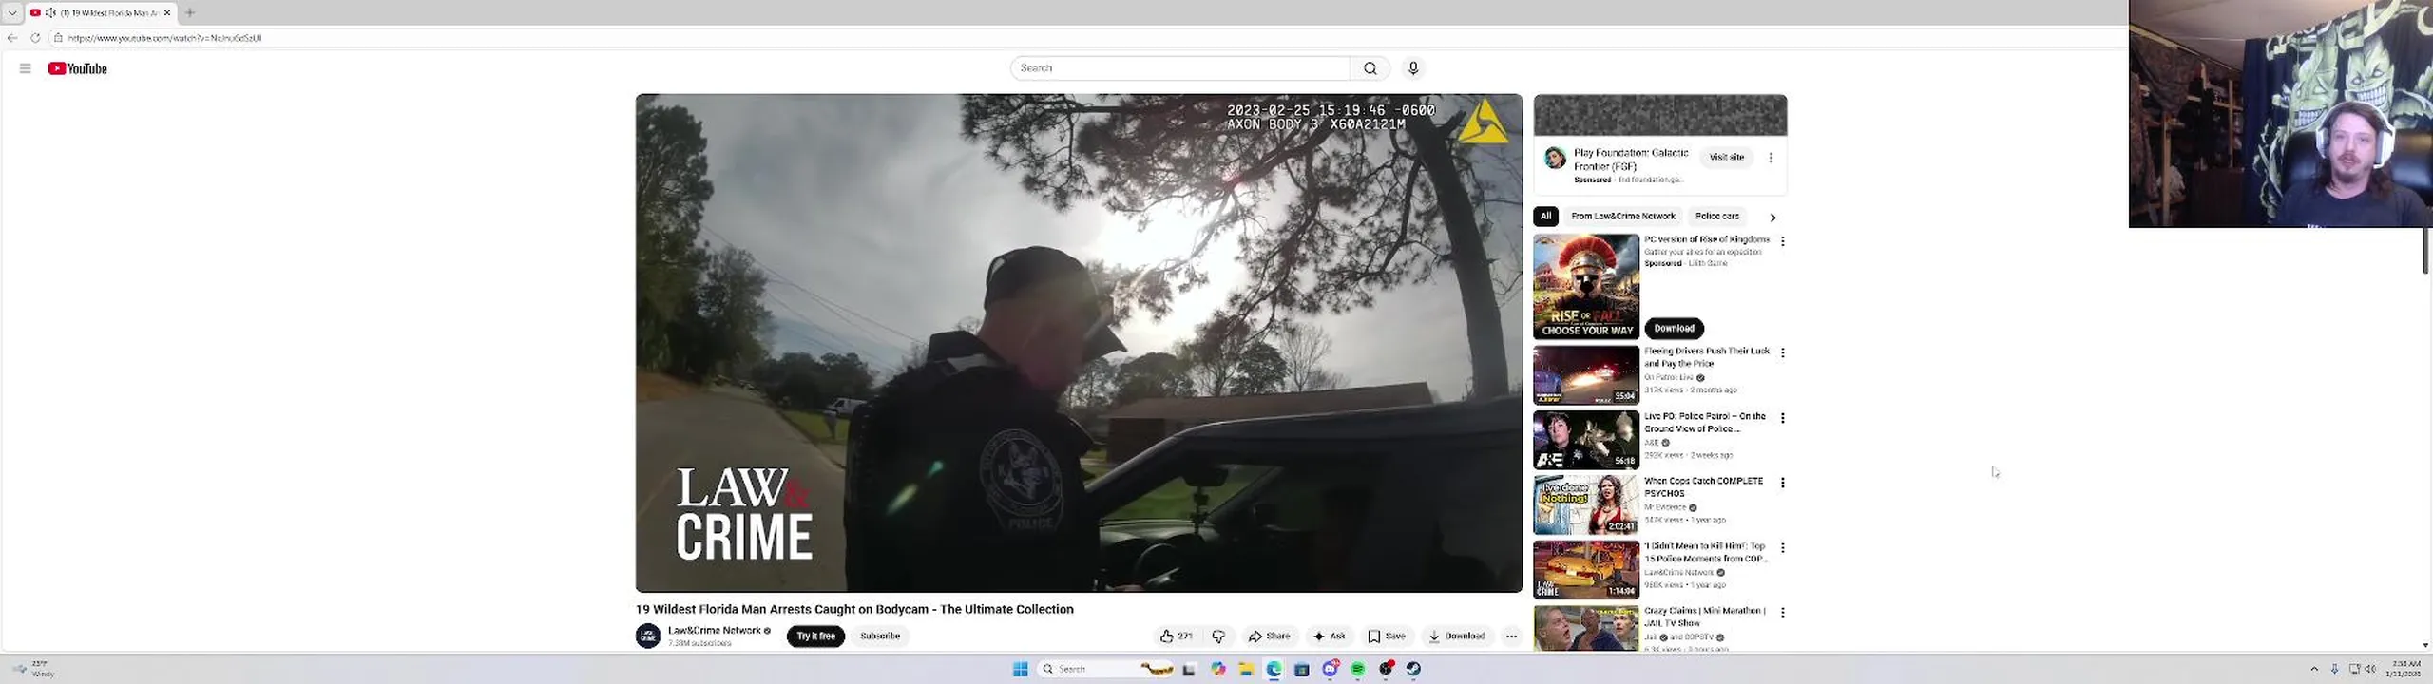Open Copilot from the taskbar
This screenshot has height=684, width=2433.
pyautogui.click(x=1217, y=669)
